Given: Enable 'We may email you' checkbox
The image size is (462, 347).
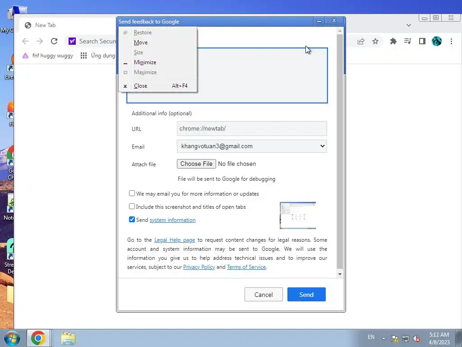Looking at the screenshot, I should tap(132, 193).
